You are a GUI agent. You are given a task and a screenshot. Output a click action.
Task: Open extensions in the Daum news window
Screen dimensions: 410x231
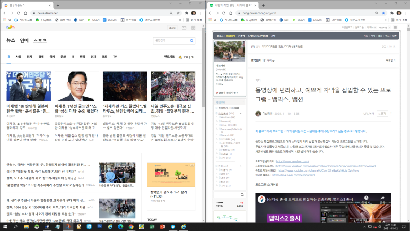coord(186,13)
